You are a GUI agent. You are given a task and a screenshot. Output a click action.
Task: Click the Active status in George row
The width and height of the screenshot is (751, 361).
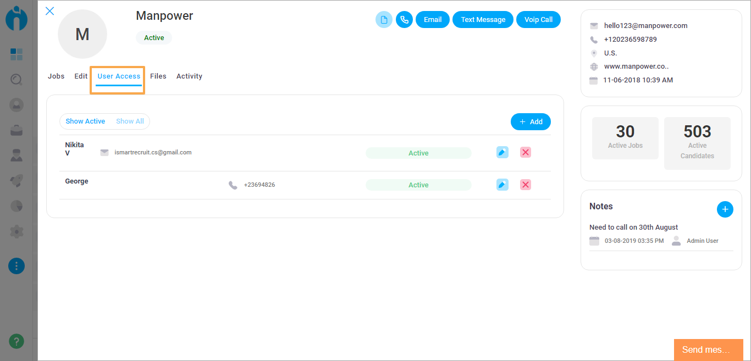(418, 185)
